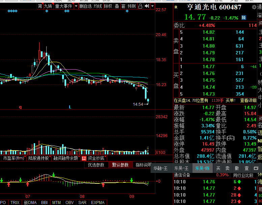Open 同行业比较 industry comparison

tap(243, 175)
